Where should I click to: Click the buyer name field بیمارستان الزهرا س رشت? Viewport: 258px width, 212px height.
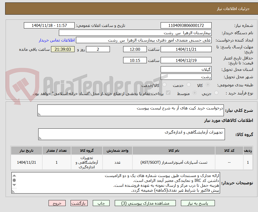click(x=135, y=33)
